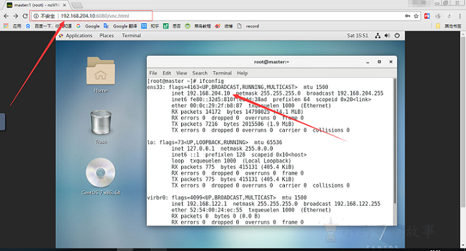Open the Terminal menu in terminal window
The image size is (466, 251).
pos(222,73)
